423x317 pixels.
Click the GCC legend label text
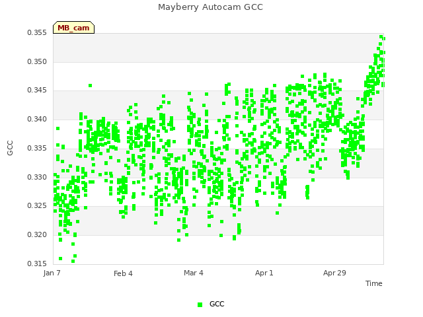tap(217, 304)
